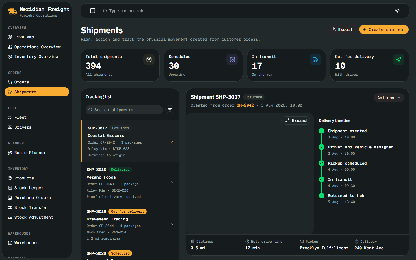416x260 pixels.
Task: Click the Delivery pin icon
Action: click(356, 242)
